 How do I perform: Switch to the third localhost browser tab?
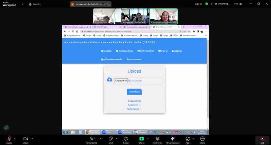click(x=137, y=27)
